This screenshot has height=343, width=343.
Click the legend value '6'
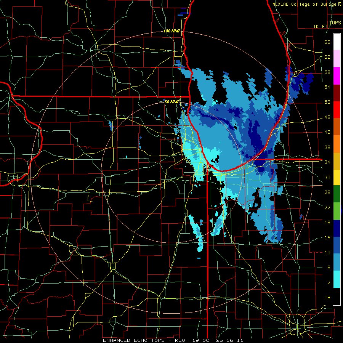click(329, 268)
